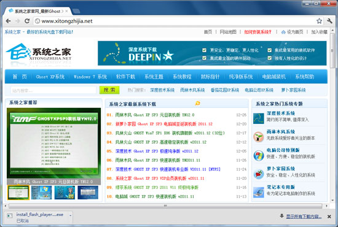Click the 设为首页 home icon

point(283,32)
